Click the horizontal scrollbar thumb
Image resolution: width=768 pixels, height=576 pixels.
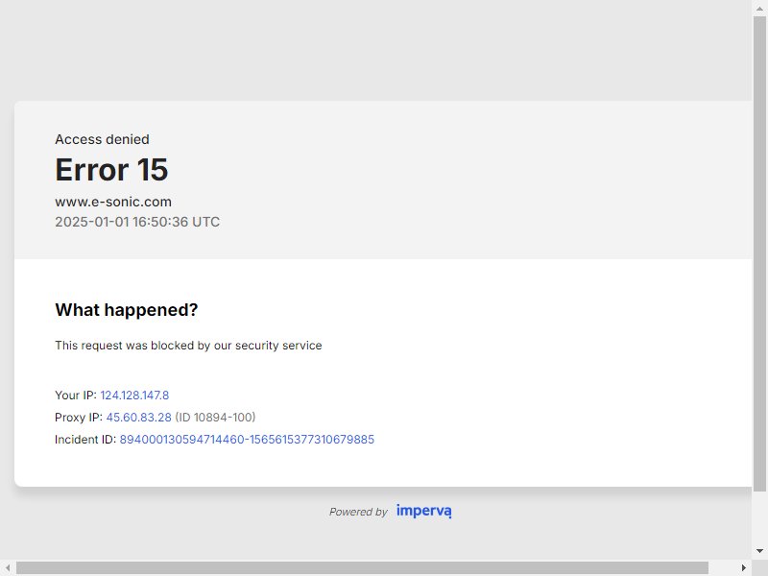[x=363, y=567]
